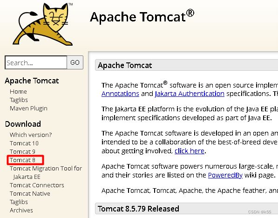The width and height of the screenshot is (278, 218).
Task: Open the Taglibs link under Download
Action: (19, 202)
